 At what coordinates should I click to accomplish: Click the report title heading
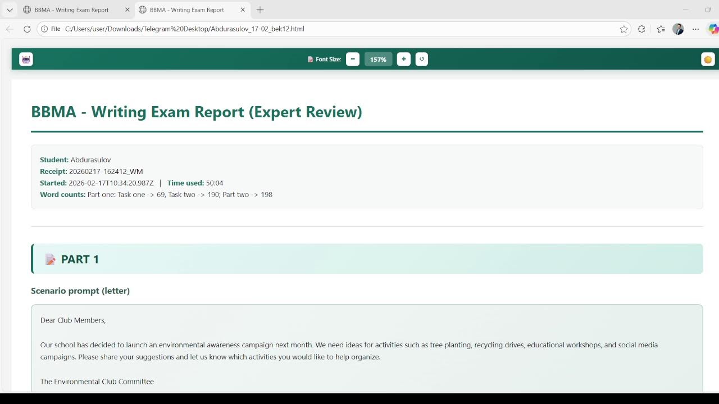[x=197, y=112]
